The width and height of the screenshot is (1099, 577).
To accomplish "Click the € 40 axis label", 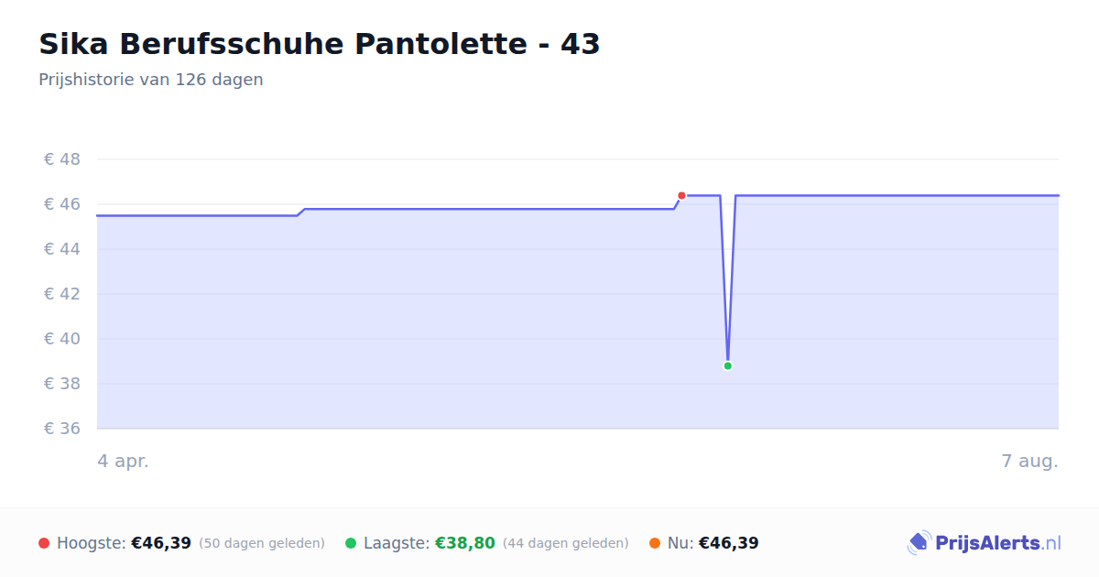I will [62, 339].
